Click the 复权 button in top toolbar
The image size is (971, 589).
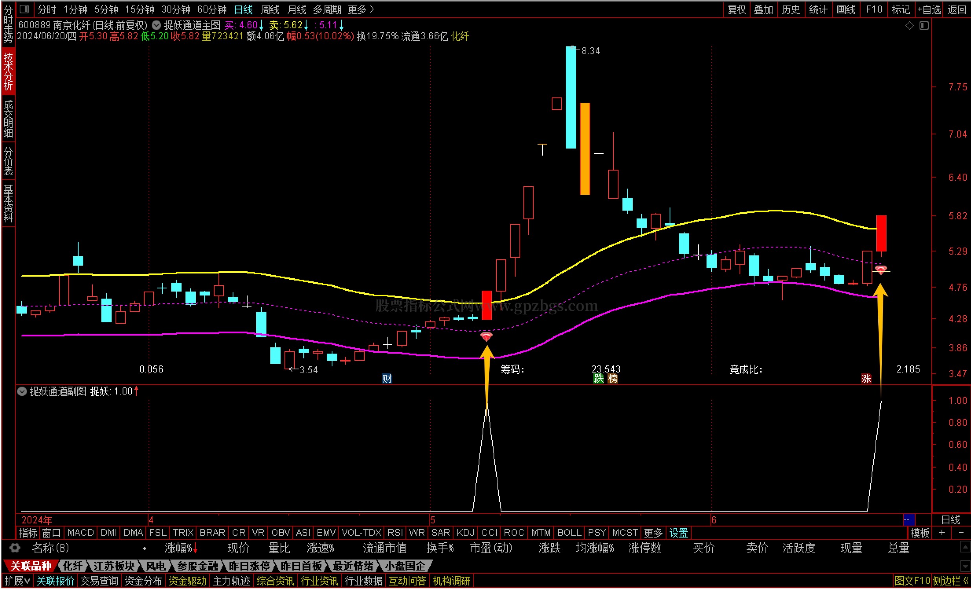(x=736, y=9)
